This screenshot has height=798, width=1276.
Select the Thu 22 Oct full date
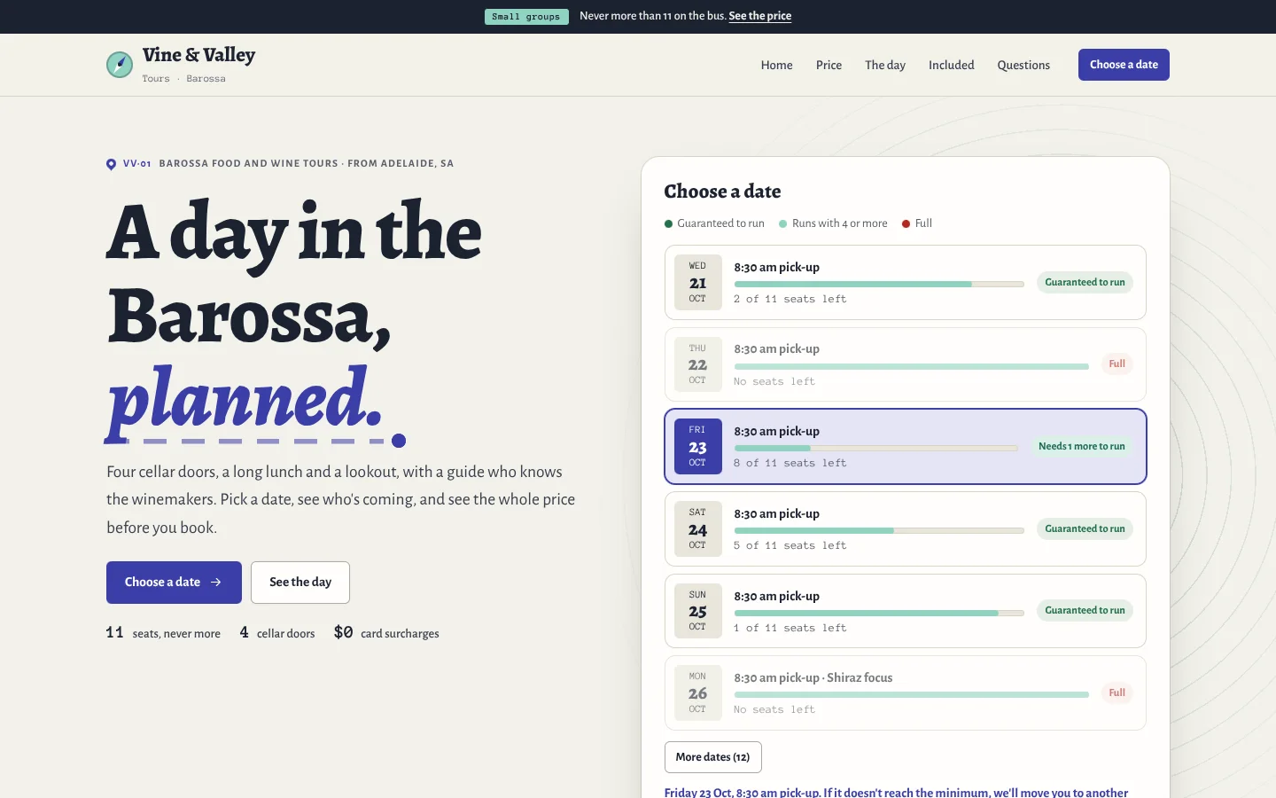[x=906, y=364]
